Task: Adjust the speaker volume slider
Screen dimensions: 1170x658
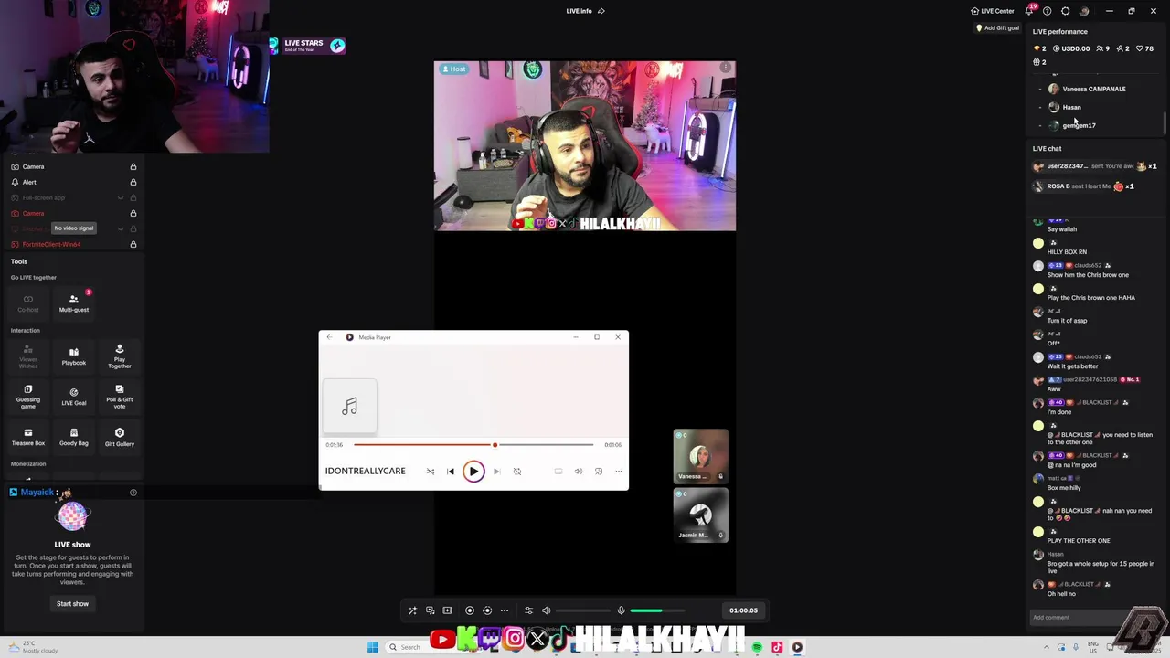Action: [x=582, y=610]
